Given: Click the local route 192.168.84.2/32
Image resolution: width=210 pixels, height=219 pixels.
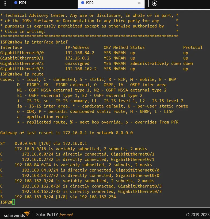Looking at the screenshot, I should [x=80, y=176].
